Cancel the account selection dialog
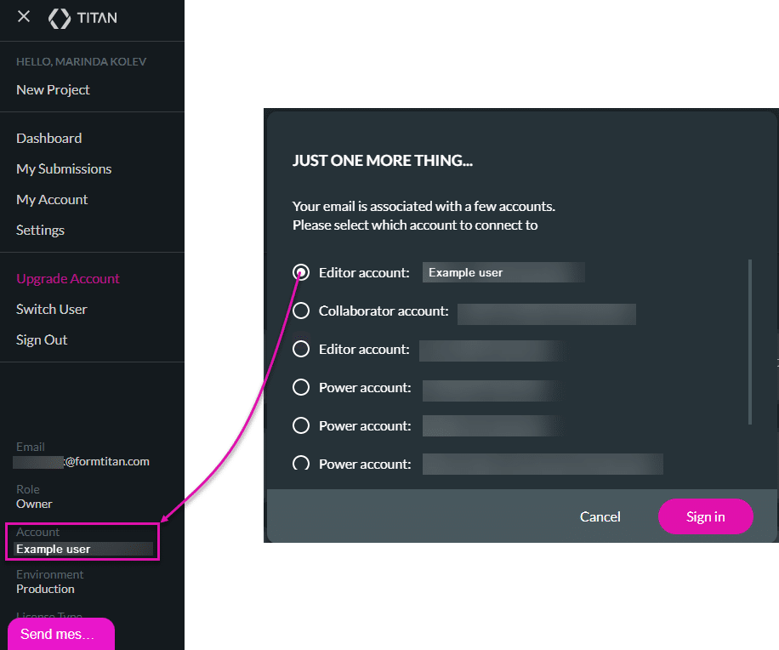 [x=600, y=516]
